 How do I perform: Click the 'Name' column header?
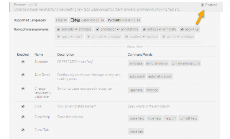click(x=39, y=55)
